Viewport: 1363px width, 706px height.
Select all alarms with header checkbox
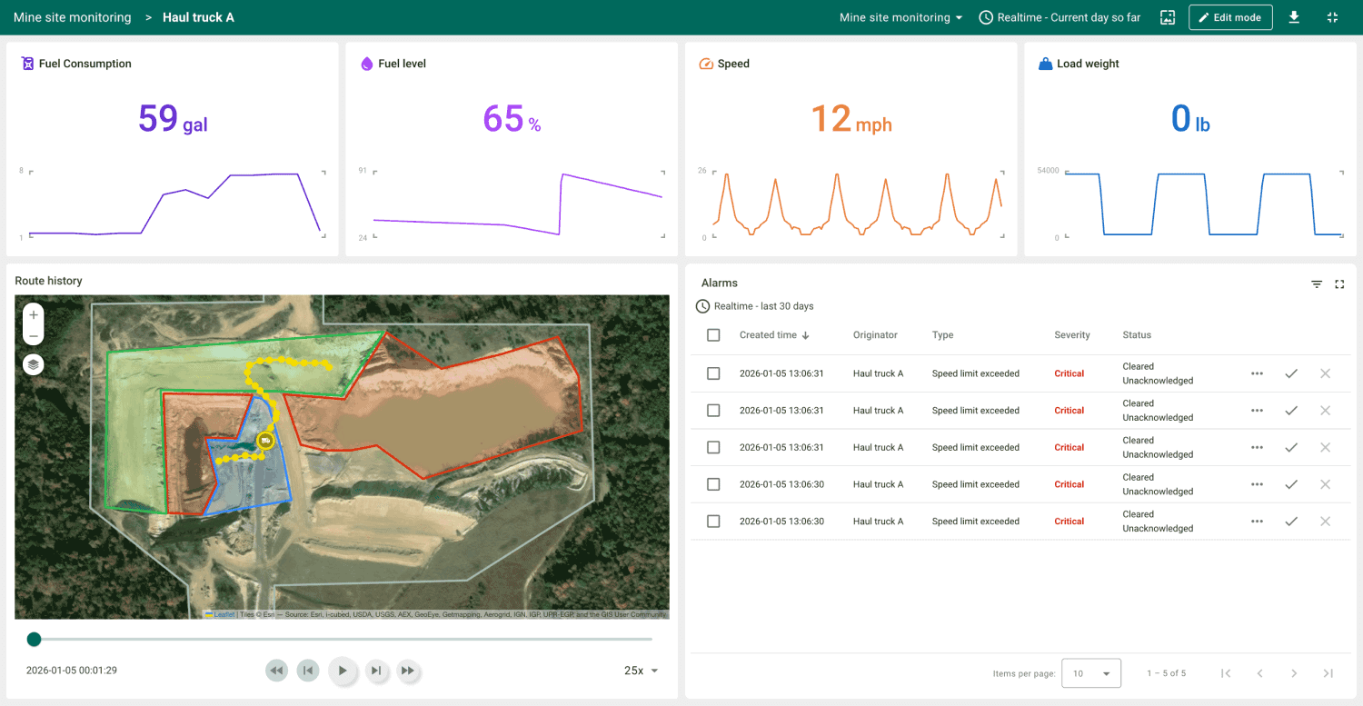[713, 335]
